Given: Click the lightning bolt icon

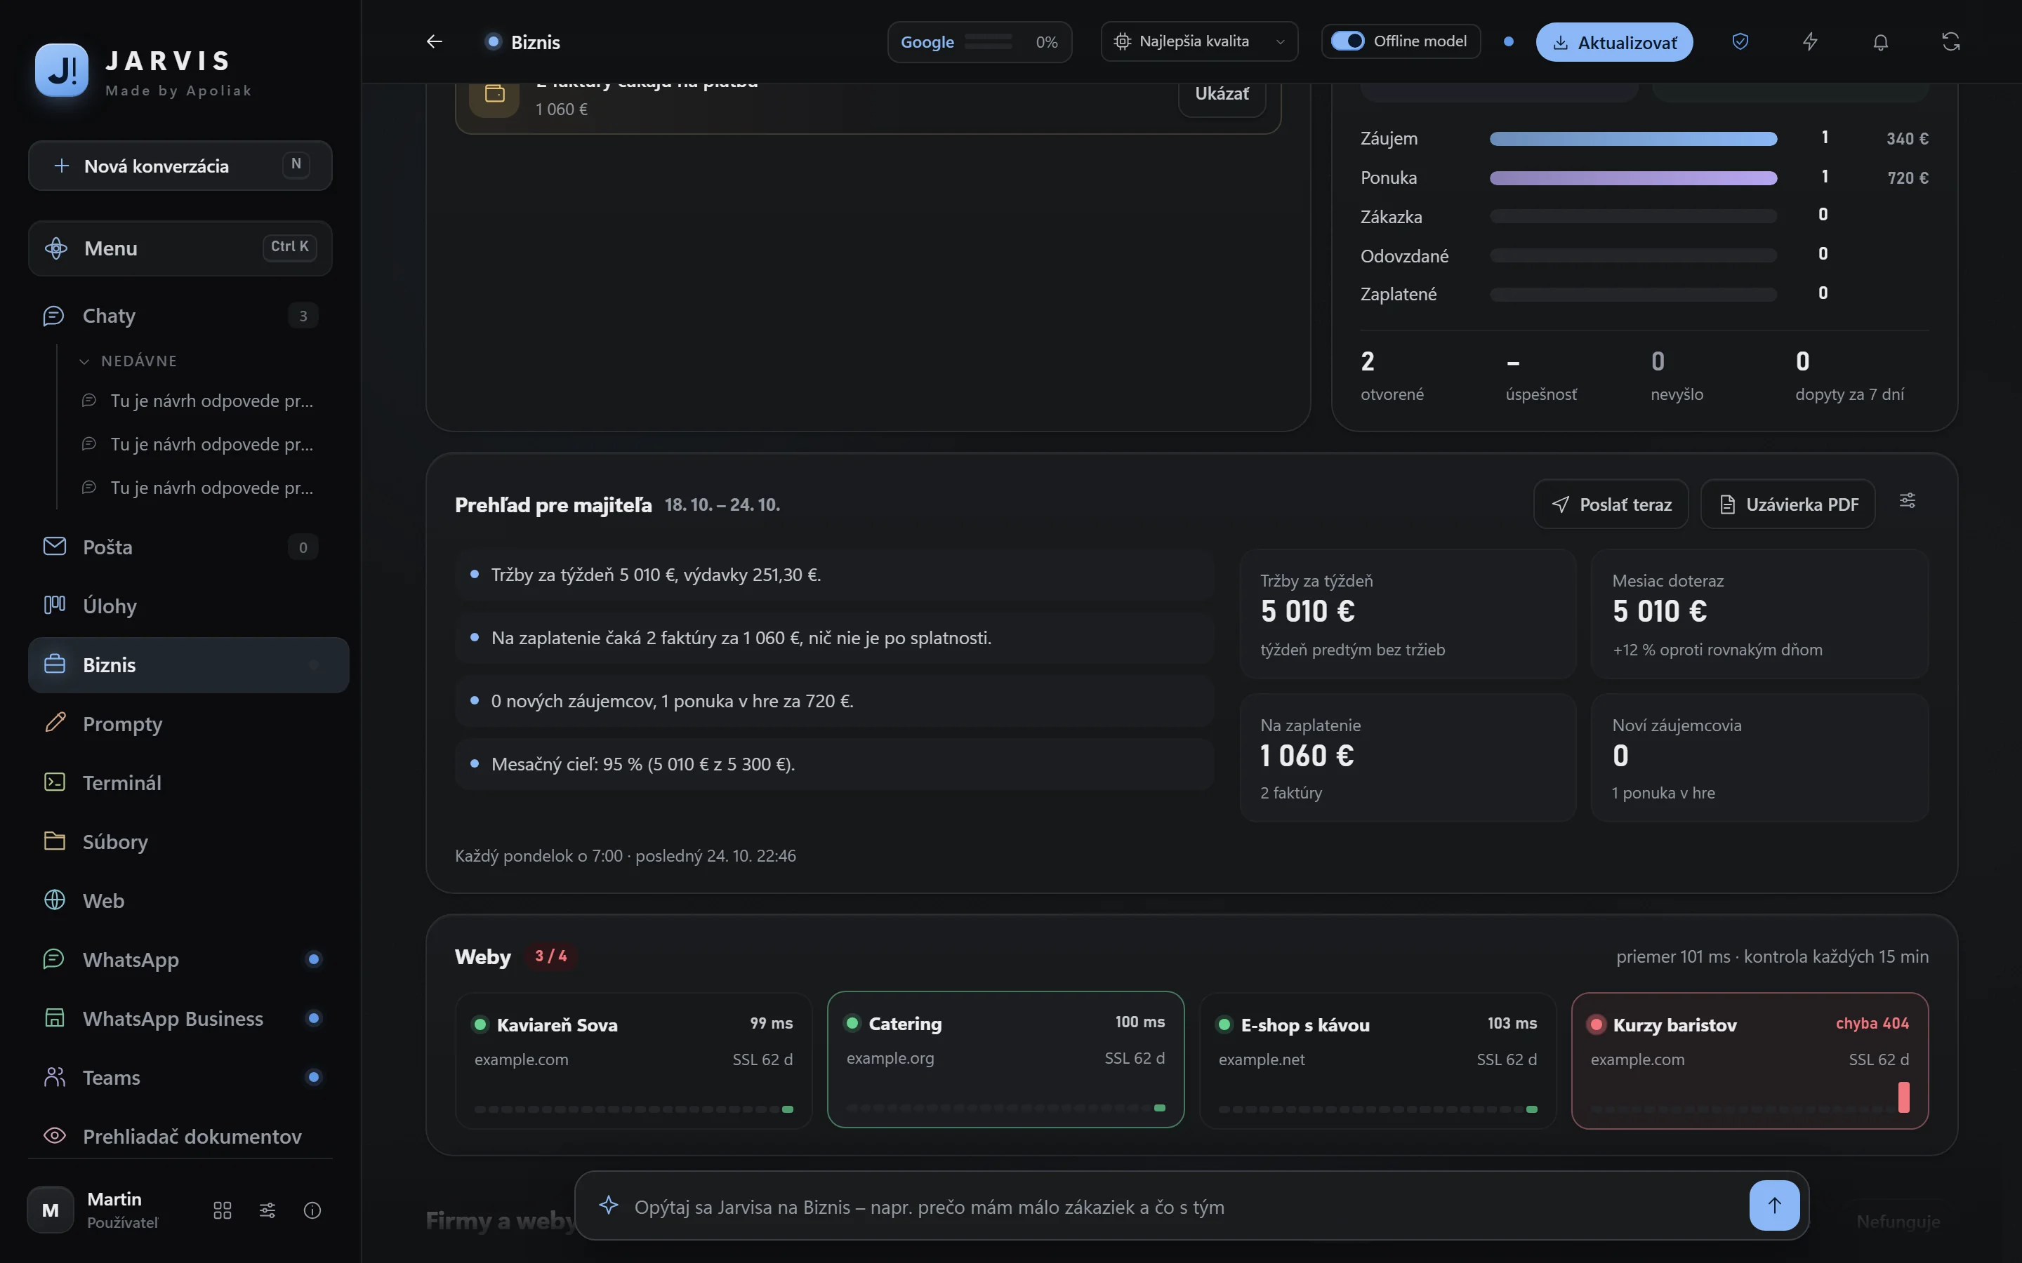Looking at the screenshot, I should 1810,42.
